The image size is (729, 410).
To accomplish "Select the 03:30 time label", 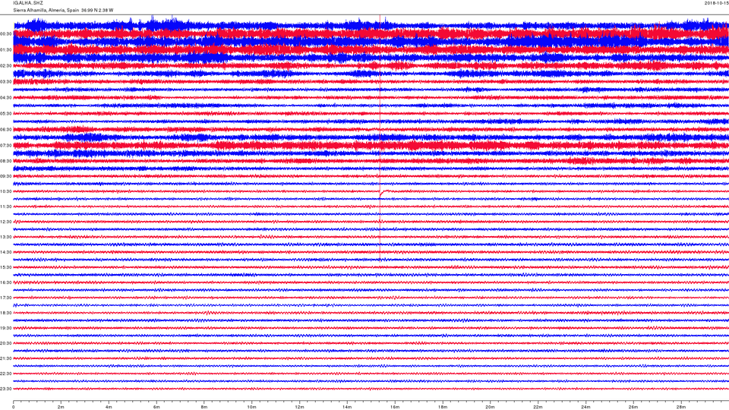I will coord(6,82).
